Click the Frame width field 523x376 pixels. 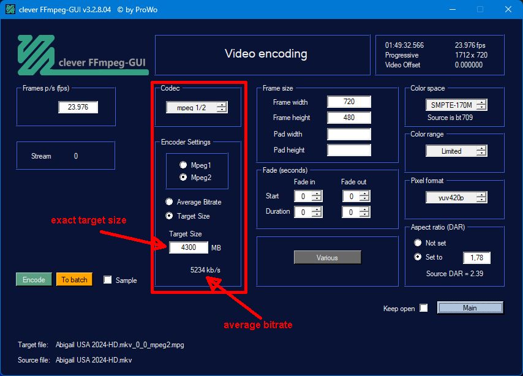point(349,102)
